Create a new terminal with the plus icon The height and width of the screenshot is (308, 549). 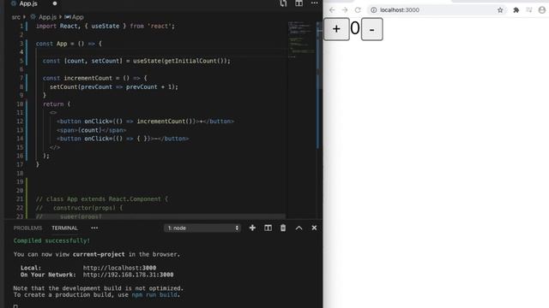pyautogui.click(x=252, y=228)
